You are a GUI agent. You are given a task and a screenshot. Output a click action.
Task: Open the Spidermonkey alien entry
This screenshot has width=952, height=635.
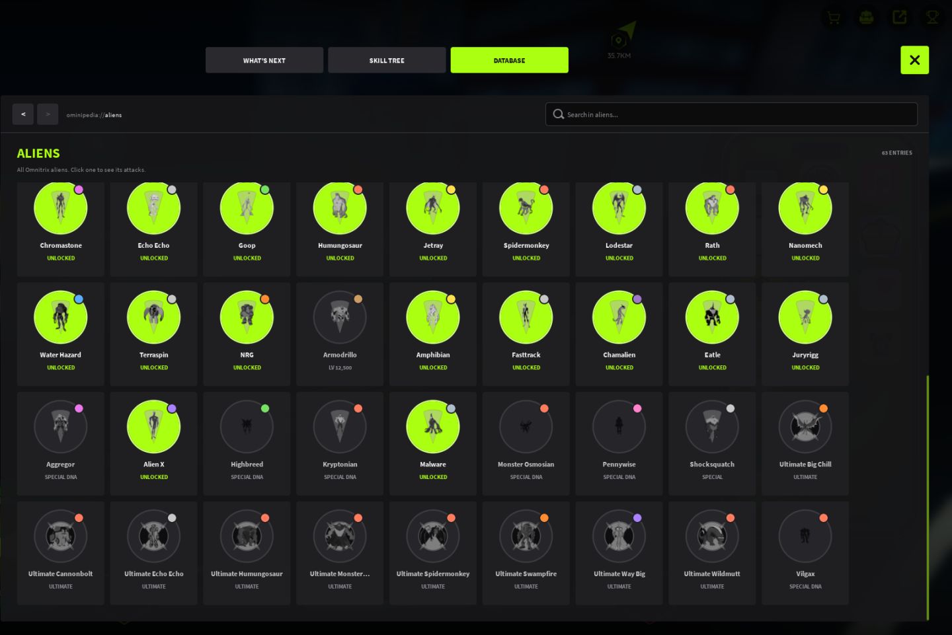pyautogui.click(x=526, y=229)
